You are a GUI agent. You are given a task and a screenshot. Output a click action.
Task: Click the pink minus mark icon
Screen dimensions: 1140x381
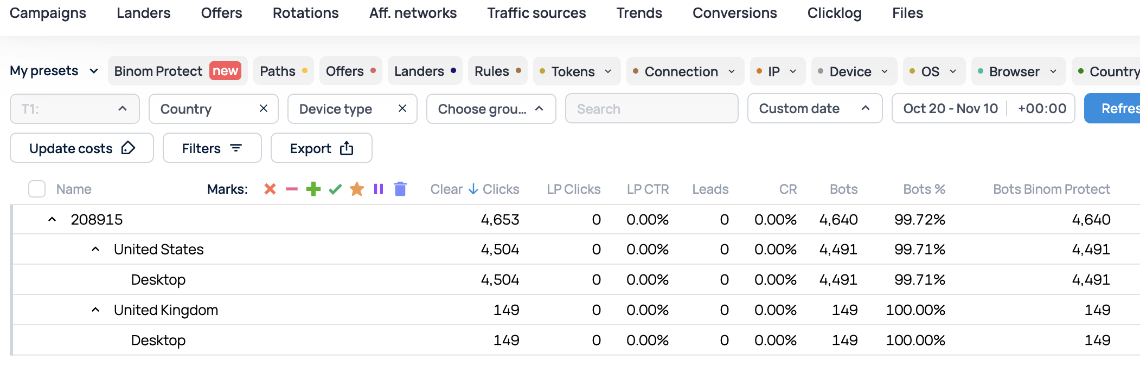point(292,189)
